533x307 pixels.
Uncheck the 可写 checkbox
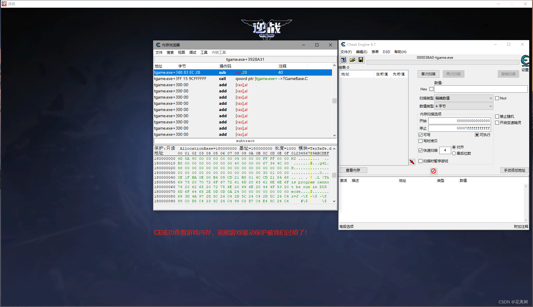click(420, 135)
